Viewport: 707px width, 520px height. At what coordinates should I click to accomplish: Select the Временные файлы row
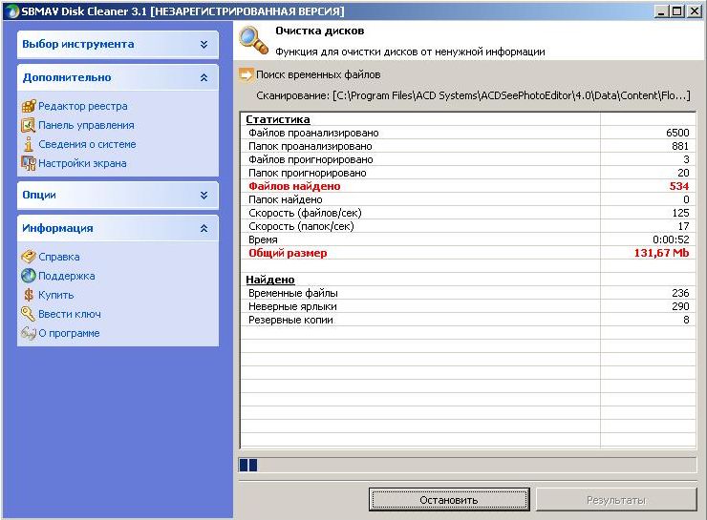click(468, 293)
